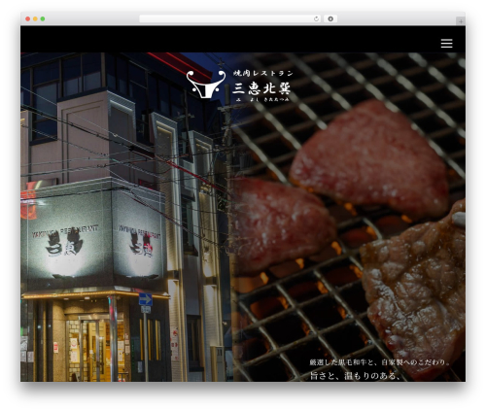486x411 pixels.
Task: Click the text 厳選した黒毛和牛と、自家製へのこだわり。
Action: [x=380, y=362]
